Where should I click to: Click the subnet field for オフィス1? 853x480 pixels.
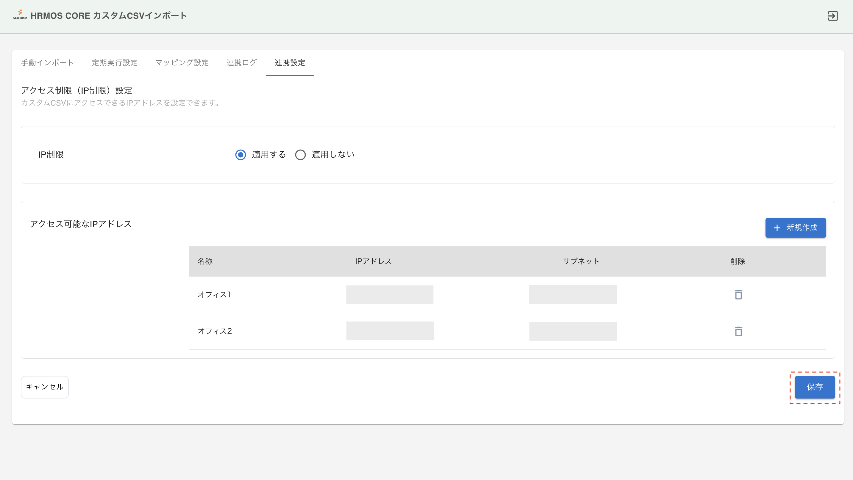click(573, 294)
